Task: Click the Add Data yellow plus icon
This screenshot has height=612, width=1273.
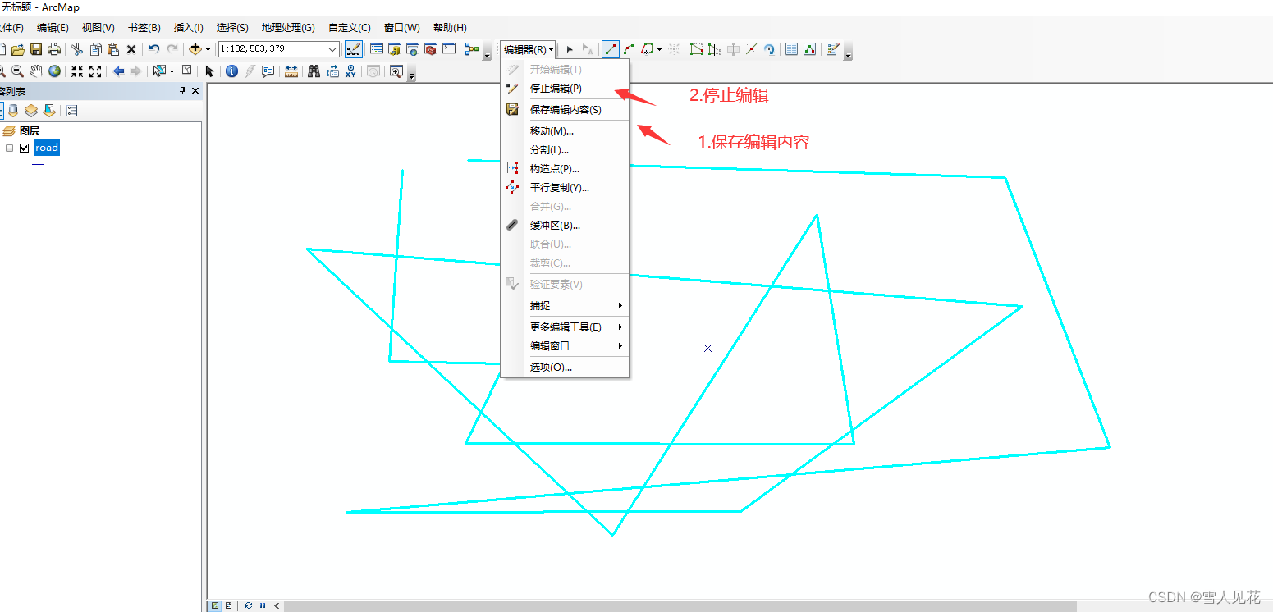Action: [x=195, y=49]
